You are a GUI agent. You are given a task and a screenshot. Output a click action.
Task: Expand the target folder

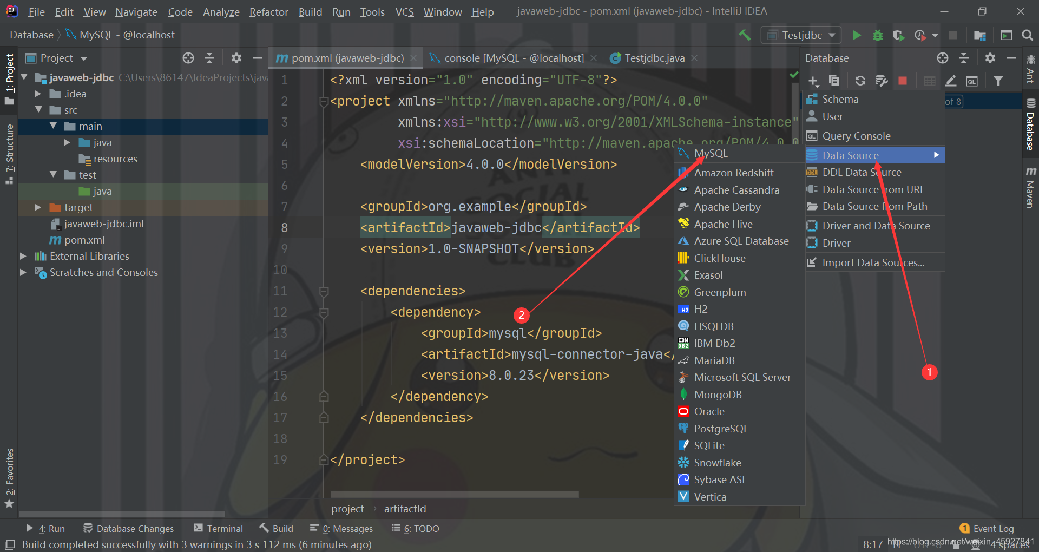[x=38, y=207]
